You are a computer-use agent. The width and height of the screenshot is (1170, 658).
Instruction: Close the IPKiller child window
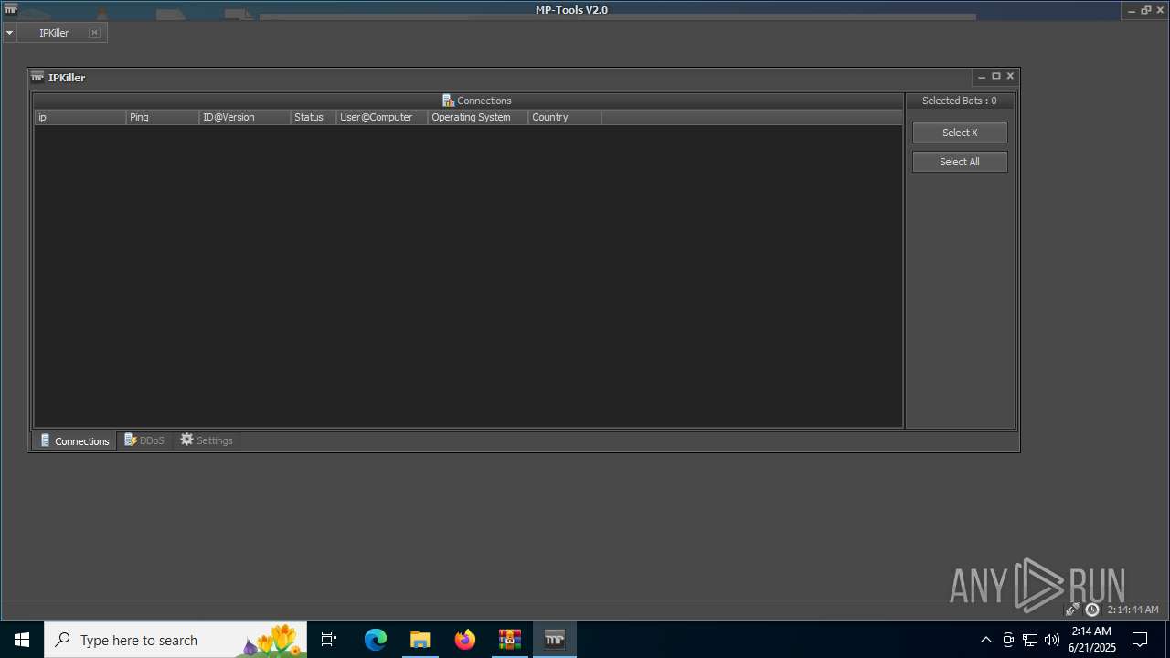1010,77
